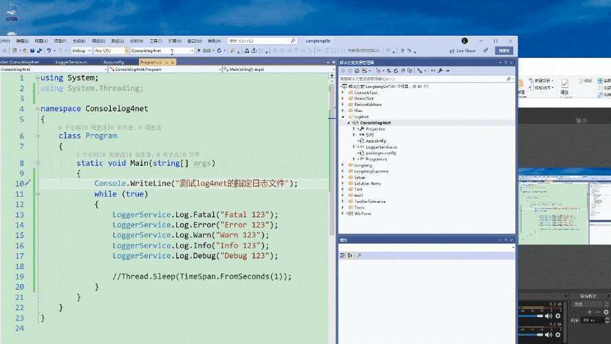
Task: Open the feedback icon next to Live Share
Action: (x=486, y=51)
